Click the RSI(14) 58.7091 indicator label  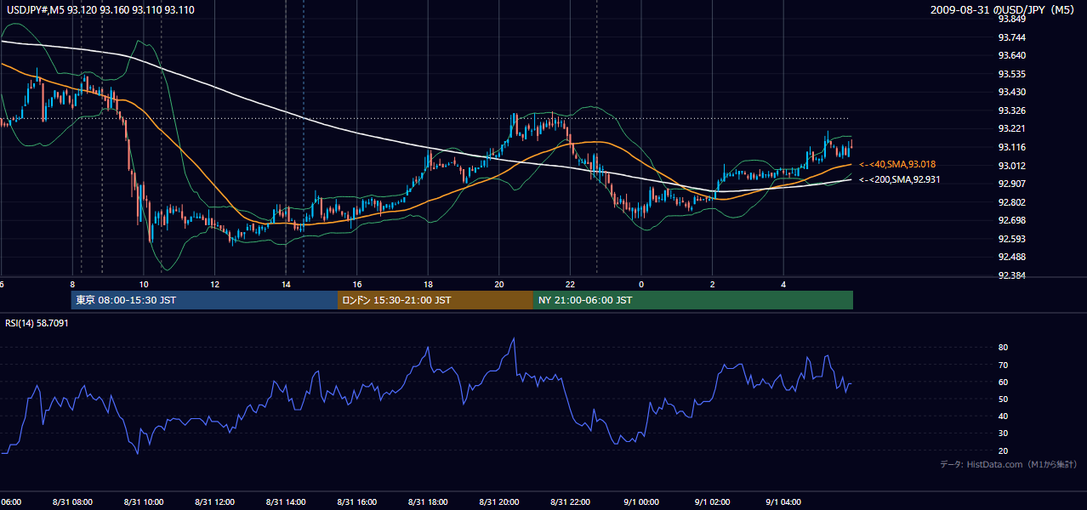coord(37,323)
